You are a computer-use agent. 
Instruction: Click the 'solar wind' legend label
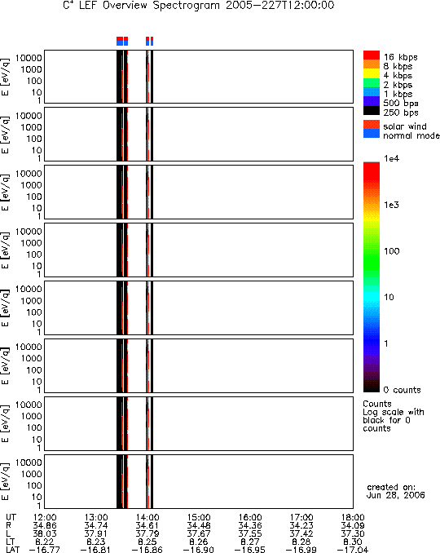(x=405, y=126)
